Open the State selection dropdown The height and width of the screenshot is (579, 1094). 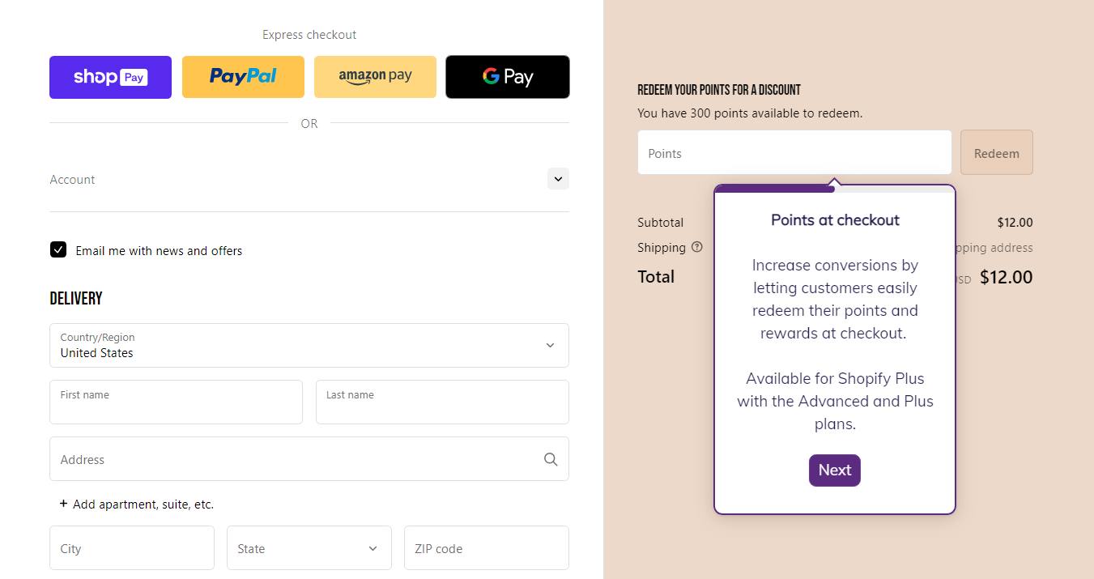(309, 547)
